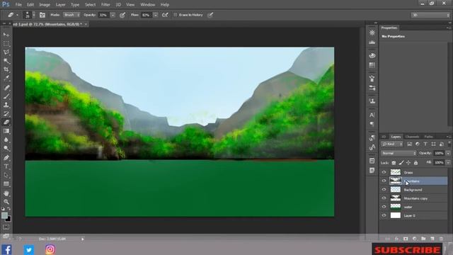Image resolution: width=453 pixels, height=255 pixels.
Task: Open the Paragraph panel icon
Action: (x=372, y=124)
